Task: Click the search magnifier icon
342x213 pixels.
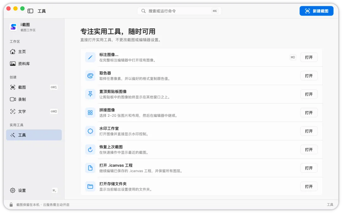Action: (143, 11)
